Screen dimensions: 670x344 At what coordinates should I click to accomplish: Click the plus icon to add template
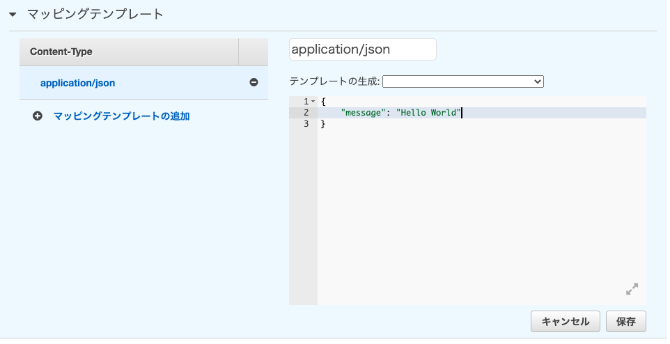click(38, 116)
